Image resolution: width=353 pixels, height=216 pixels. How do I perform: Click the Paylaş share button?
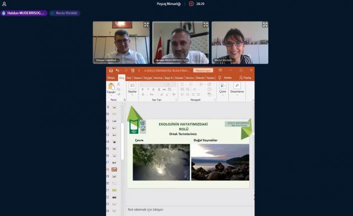[245, 78]
